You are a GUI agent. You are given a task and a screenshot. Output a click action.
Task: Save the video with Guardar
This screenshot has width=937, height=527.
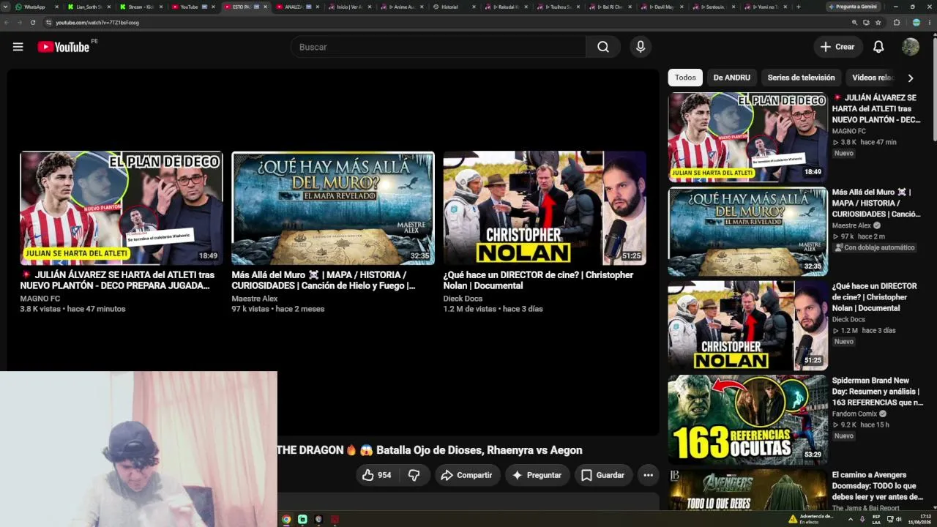tap(602, 475)
